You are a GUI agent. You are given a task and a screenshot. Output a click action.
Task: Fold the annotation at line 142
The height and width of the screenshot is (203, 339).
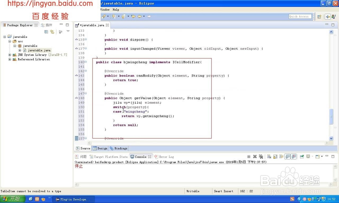[86, 71]
